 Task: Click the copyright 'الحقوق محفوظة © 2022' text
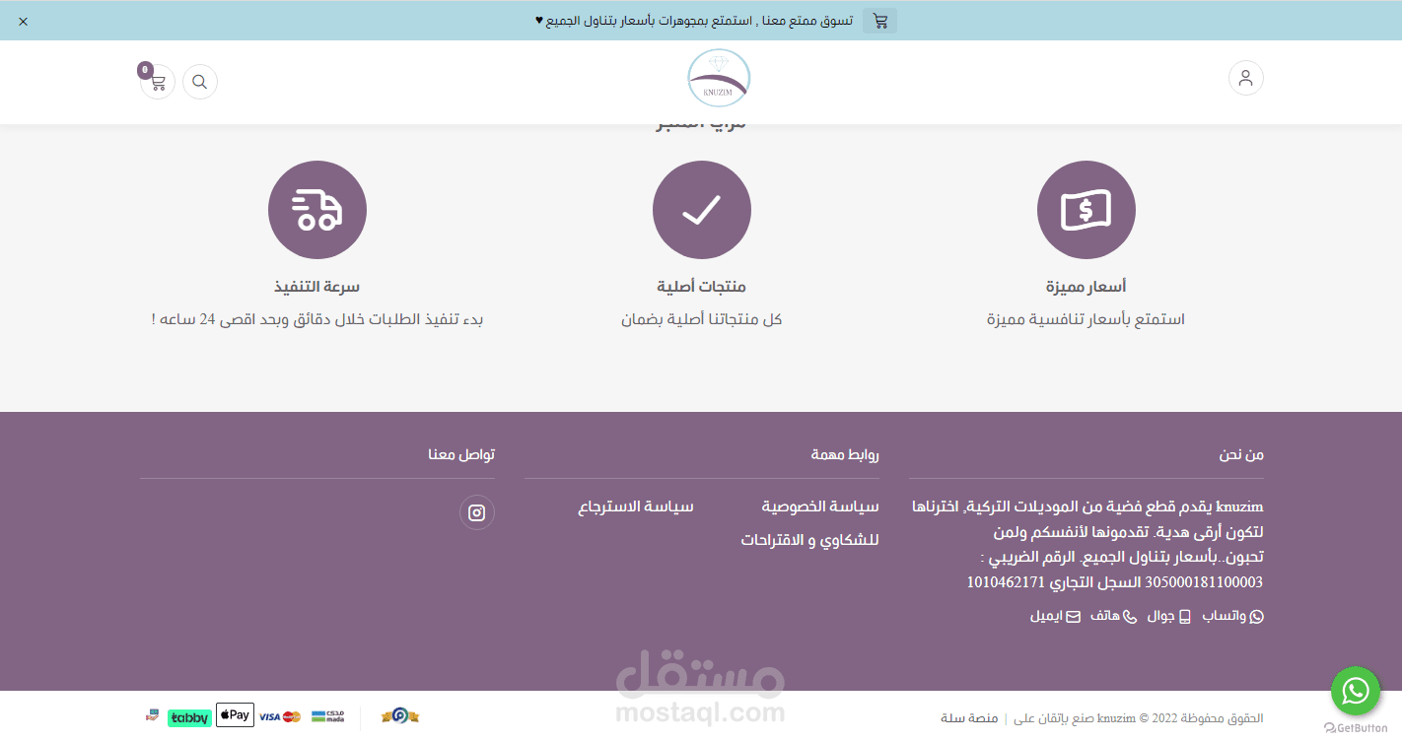1202,717
